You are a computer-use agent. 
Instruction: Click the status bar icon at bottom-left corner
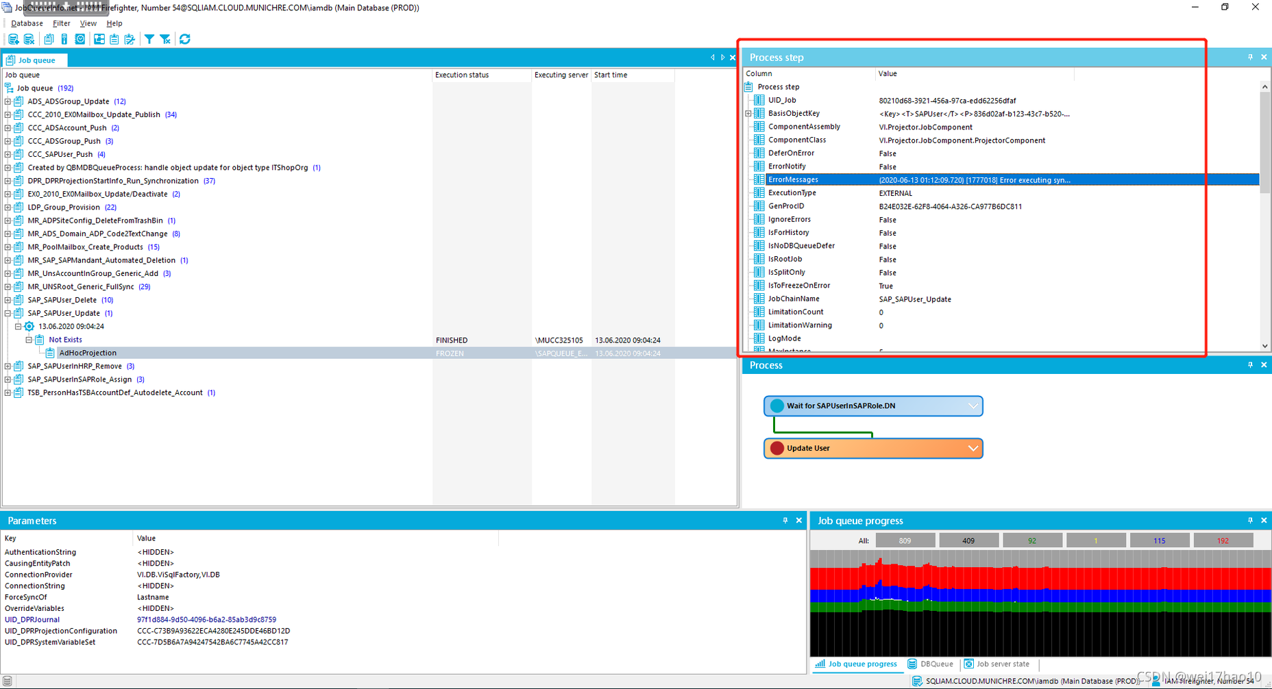[8, 681]
